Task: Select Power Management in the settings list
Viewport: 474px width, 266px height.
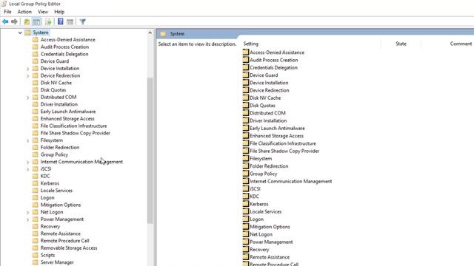Action: click(271, 242)
